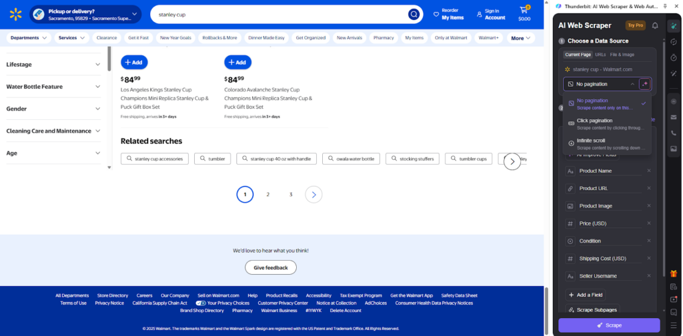Viewport: 683px width, 336px height.
Task: Open the Pharmacy nav item
Action: (384, 38)
